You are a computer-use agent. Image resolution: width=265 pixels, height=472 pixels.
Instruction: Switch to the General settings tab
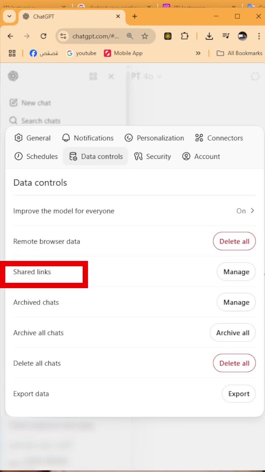[x=32, y=138]
